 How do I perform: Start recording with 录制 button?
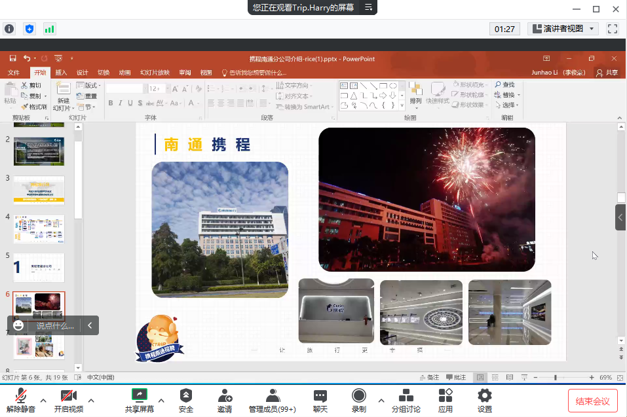pyautogui.click(x=358, y=400)
